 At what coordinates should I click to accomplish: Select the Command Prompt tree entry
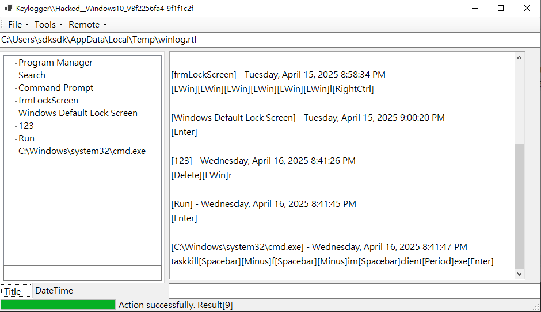56,88
